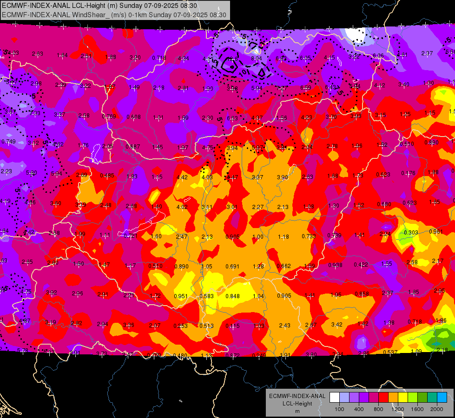
Task: Click the light violet swatch in the legend
Action: 354,397
